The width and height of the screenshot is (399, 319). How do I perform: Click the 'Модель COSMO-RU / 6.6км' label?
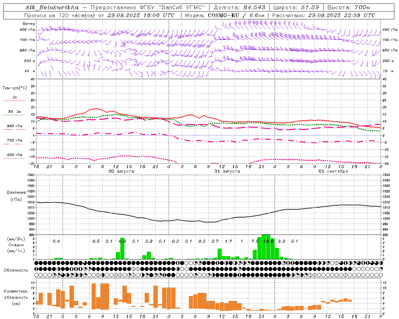click(225, 15)
